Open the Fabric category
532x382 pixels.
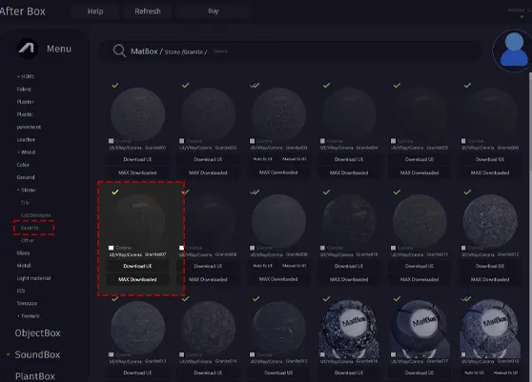point(24,90)
